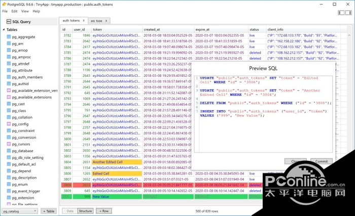Click the pg_auth_members table icon
Screen dimensions: 355x216
point(9,77)
